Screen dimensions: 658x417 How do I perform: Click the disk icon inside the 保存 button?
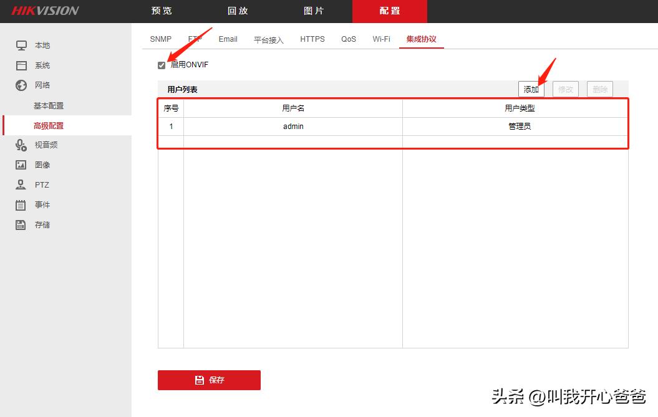(199, 380)
